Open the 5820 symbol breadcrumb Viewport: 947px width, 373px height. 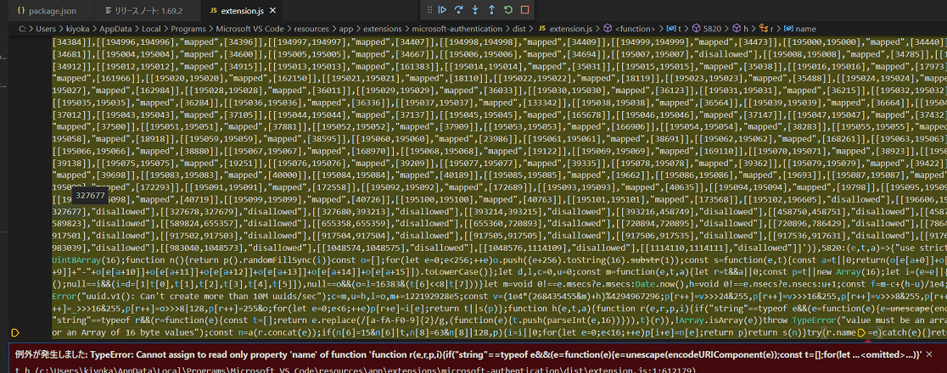707,28
